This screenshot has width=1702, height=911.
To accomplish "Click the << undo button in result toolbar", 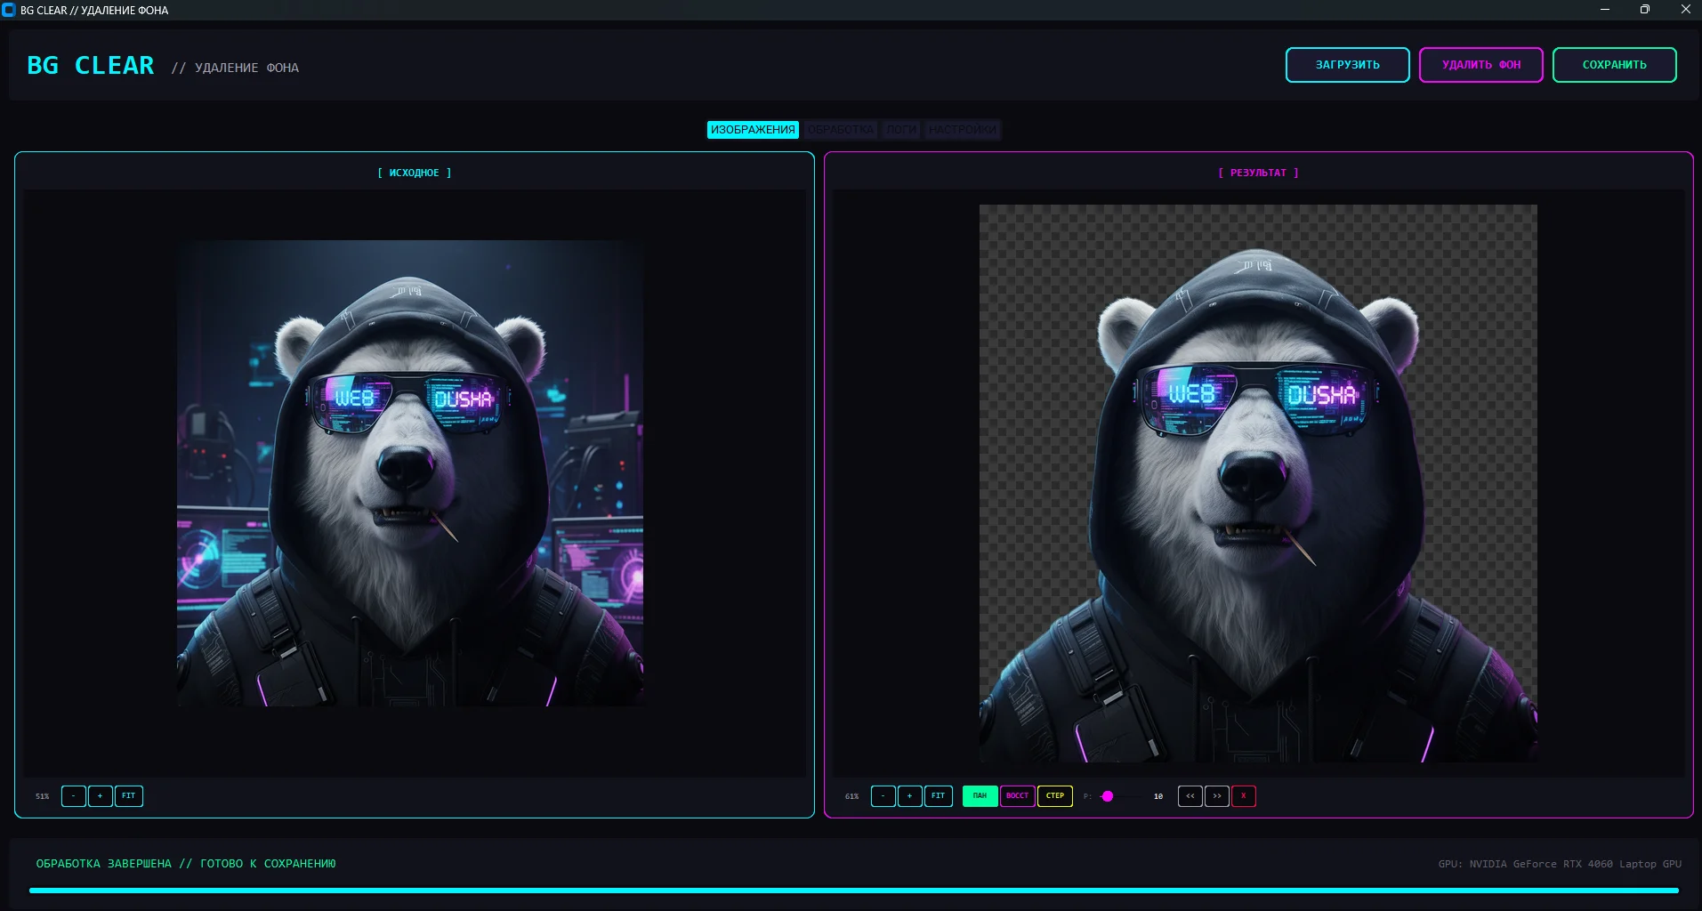I will (1190, 796).
